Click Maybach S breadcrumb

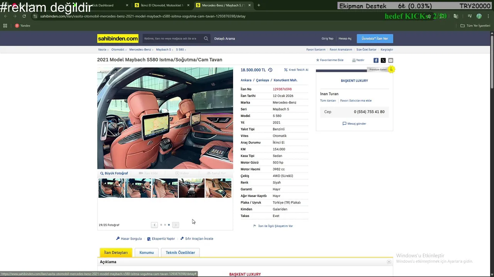click(163, 50)
